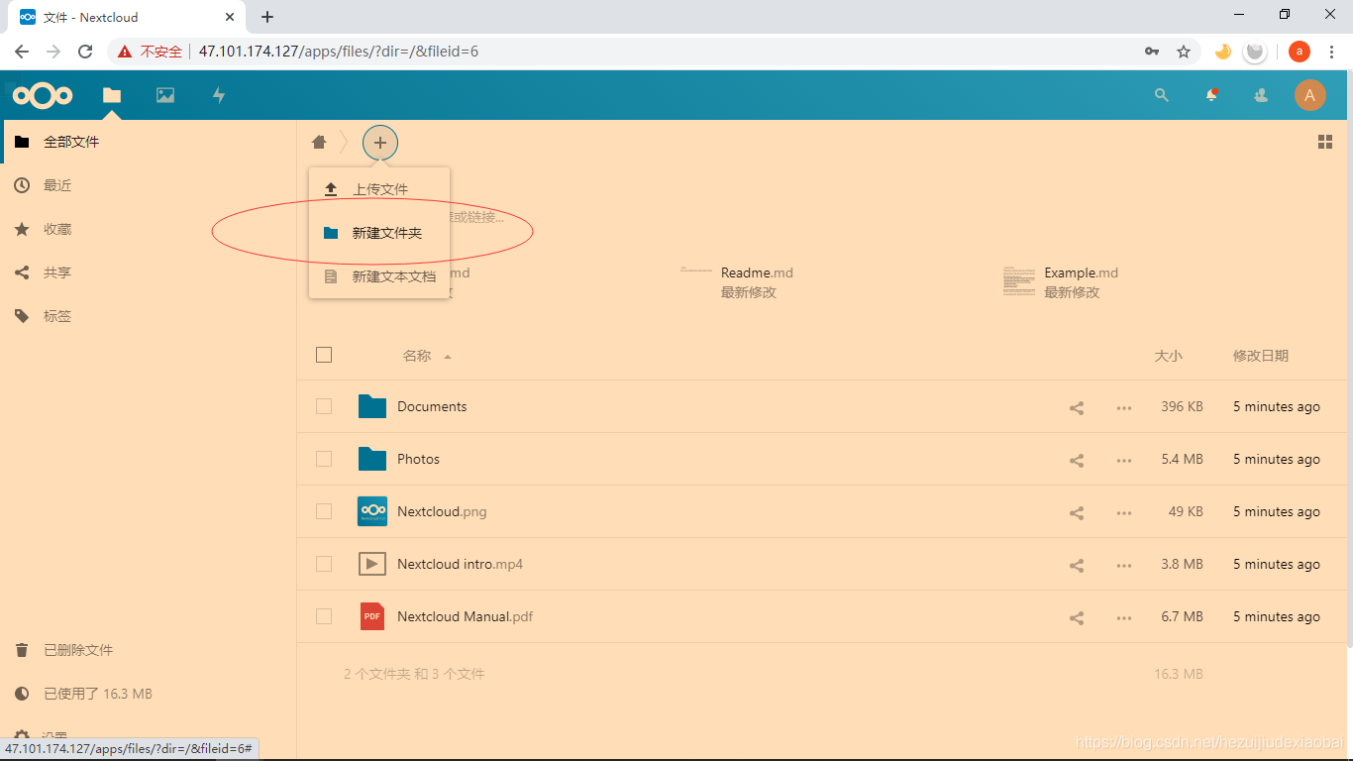The height and width of the screenshot is (761, 1353).
Task: Open the notifications bell
Action: coord(1211,95)
